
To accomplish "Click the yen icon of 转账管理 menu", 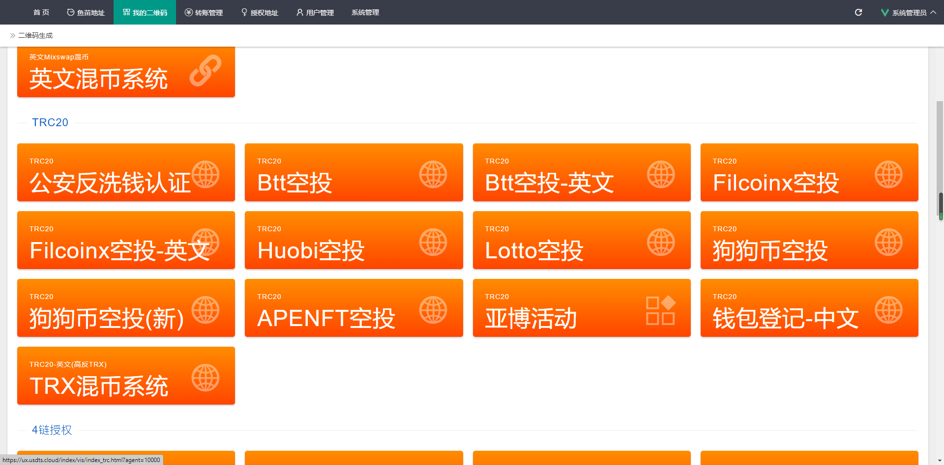I will pos(188,12).
